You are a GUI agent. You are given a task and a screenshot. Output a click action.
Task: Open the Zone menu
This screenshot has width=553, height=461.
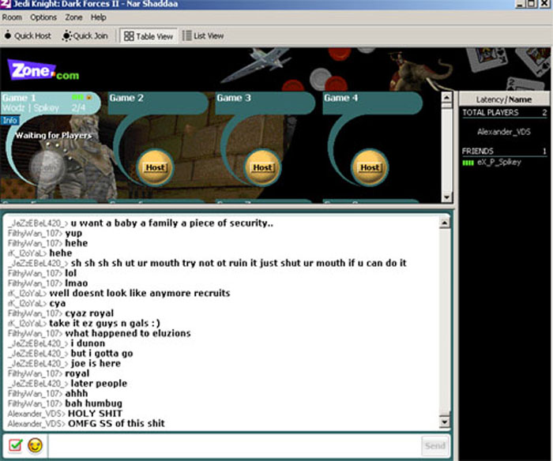pos(73,17)
